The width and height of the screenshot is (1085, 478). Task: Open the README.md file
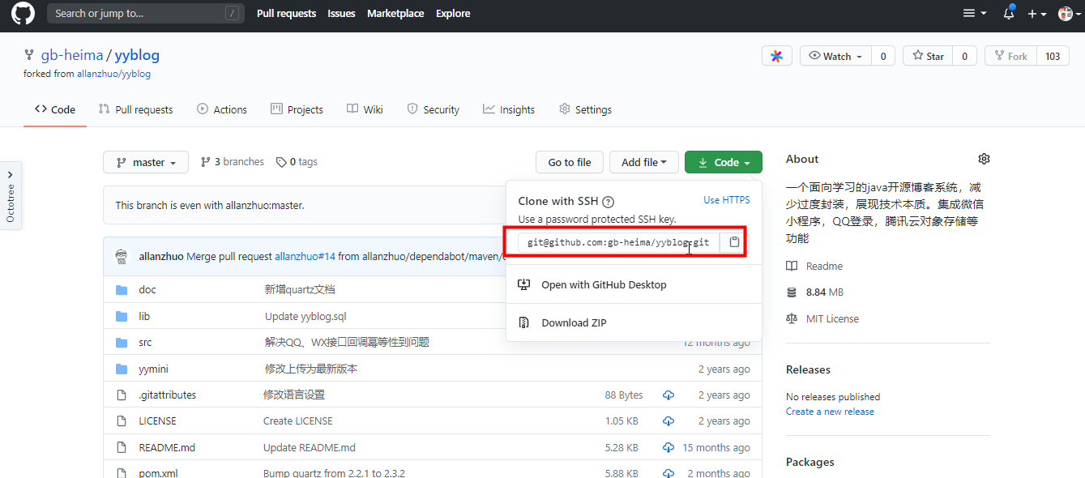tap(167, 447)
